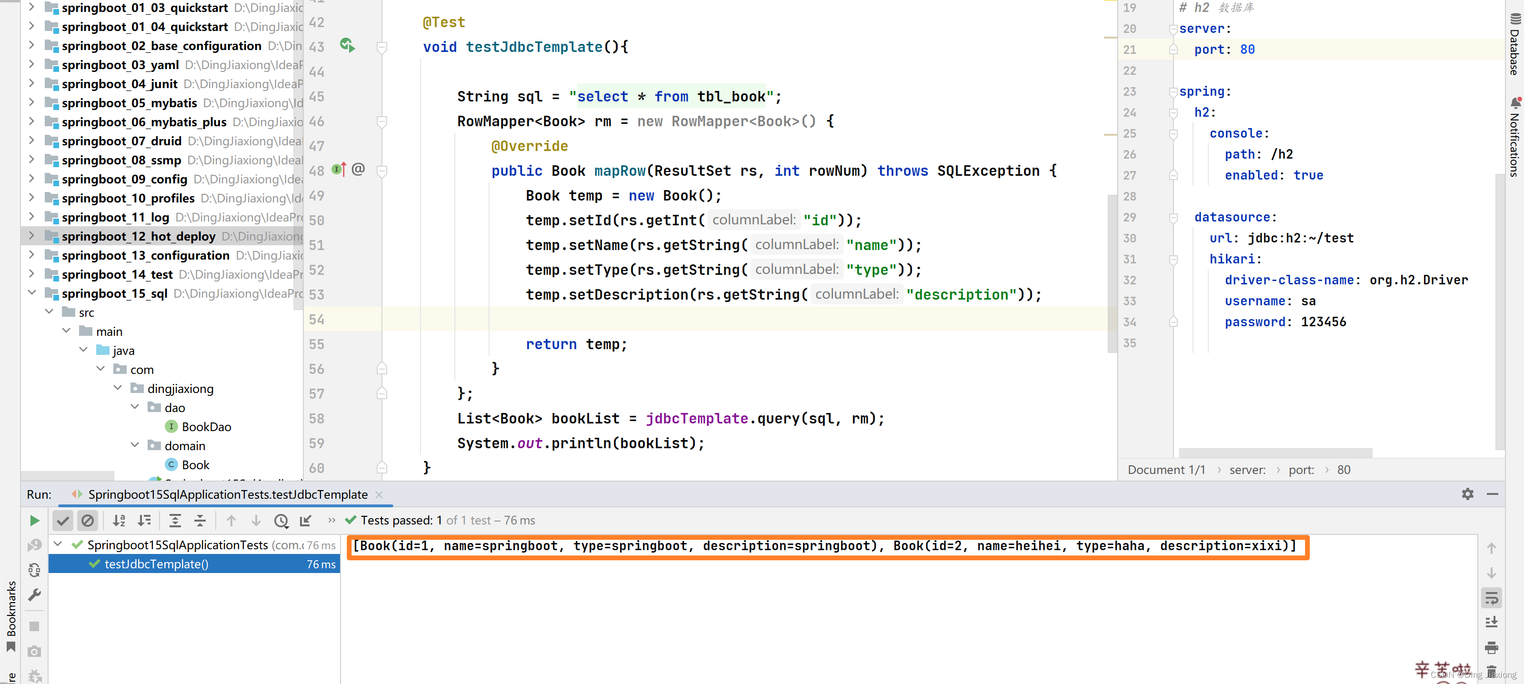Toggle Show Ignored tests filter button
The width and height of the screenshot is (1524, 684).
(x=88, y=521)
